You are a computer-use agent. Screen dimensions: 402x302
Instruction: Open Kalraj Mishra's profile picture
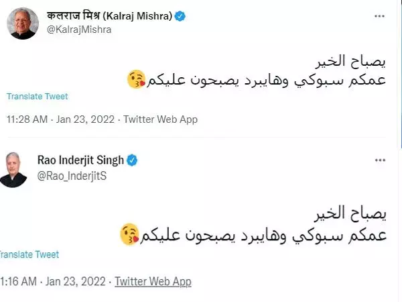click(x=21, y=26)
